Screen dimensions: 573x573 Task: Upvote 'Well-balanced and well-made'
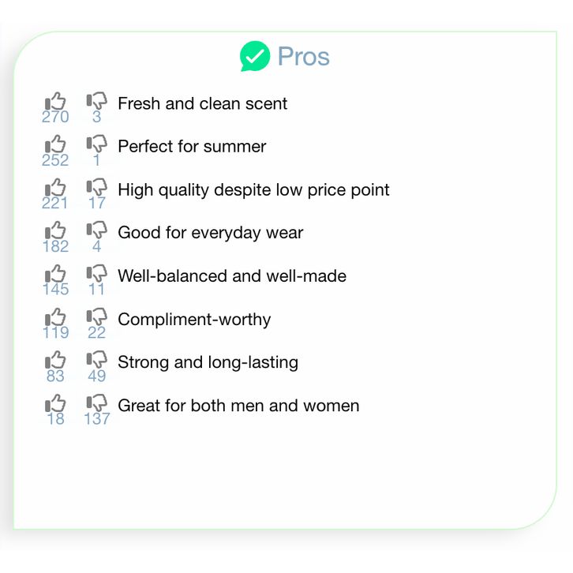(55, 275)
